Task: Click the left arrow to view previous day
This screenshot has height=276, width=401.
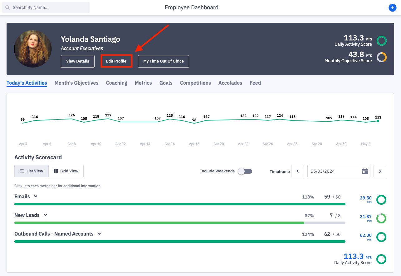Action: (x=297, y=171)
